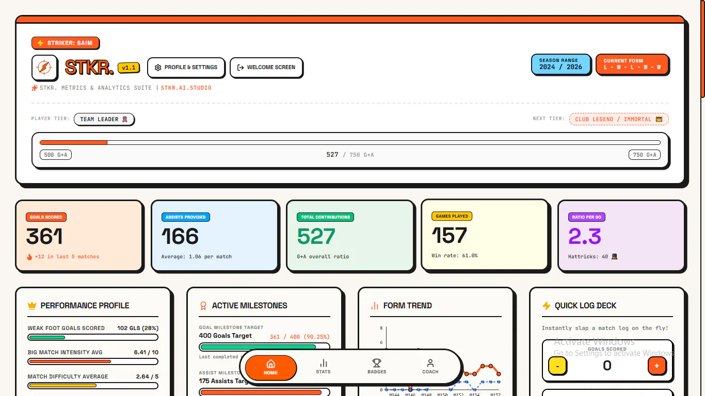
Task: Open the Badges tab
Action: click(377, 367)
